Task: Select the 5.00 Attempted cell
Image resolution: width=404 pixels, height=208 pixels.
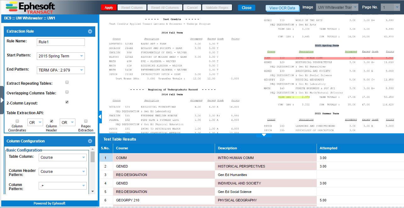Action: 360,200
